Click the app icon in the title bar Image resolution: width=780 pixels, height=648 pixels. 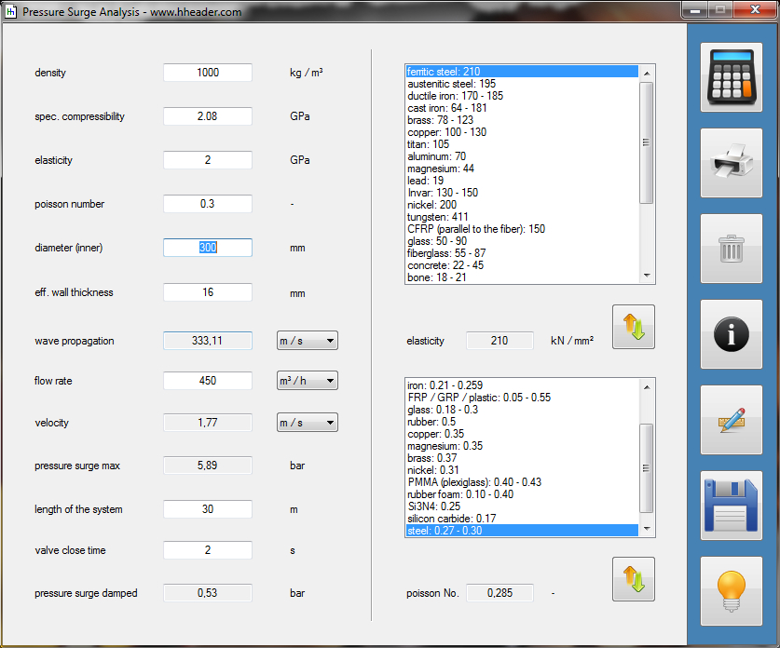coord(10,11)
